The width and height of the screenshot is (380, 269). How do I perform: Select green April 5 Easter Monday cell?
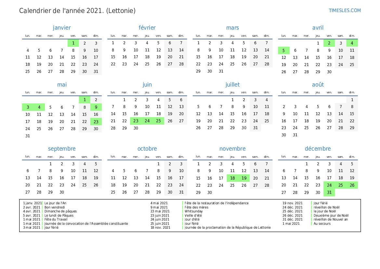click(x=283, y=50)
